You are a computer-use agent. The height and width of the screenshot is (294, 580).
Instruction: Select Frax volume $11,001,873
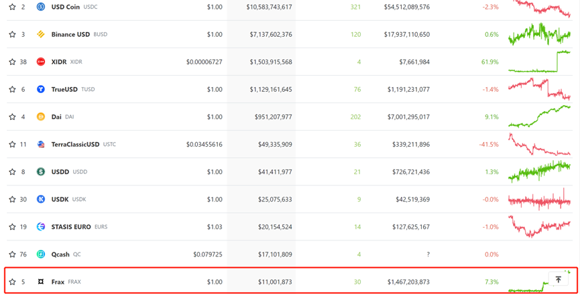tap(275, 282)
